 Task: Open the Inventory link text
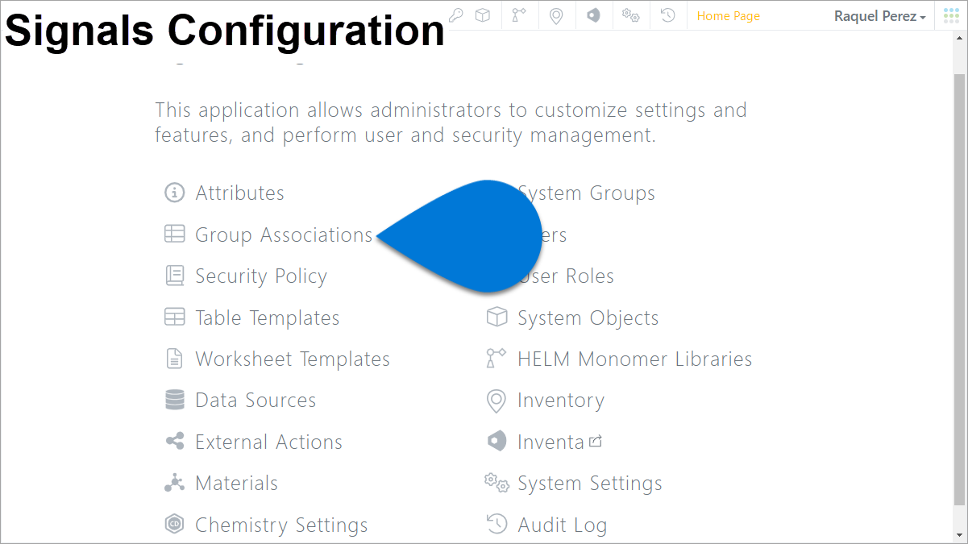pos(560,401)
